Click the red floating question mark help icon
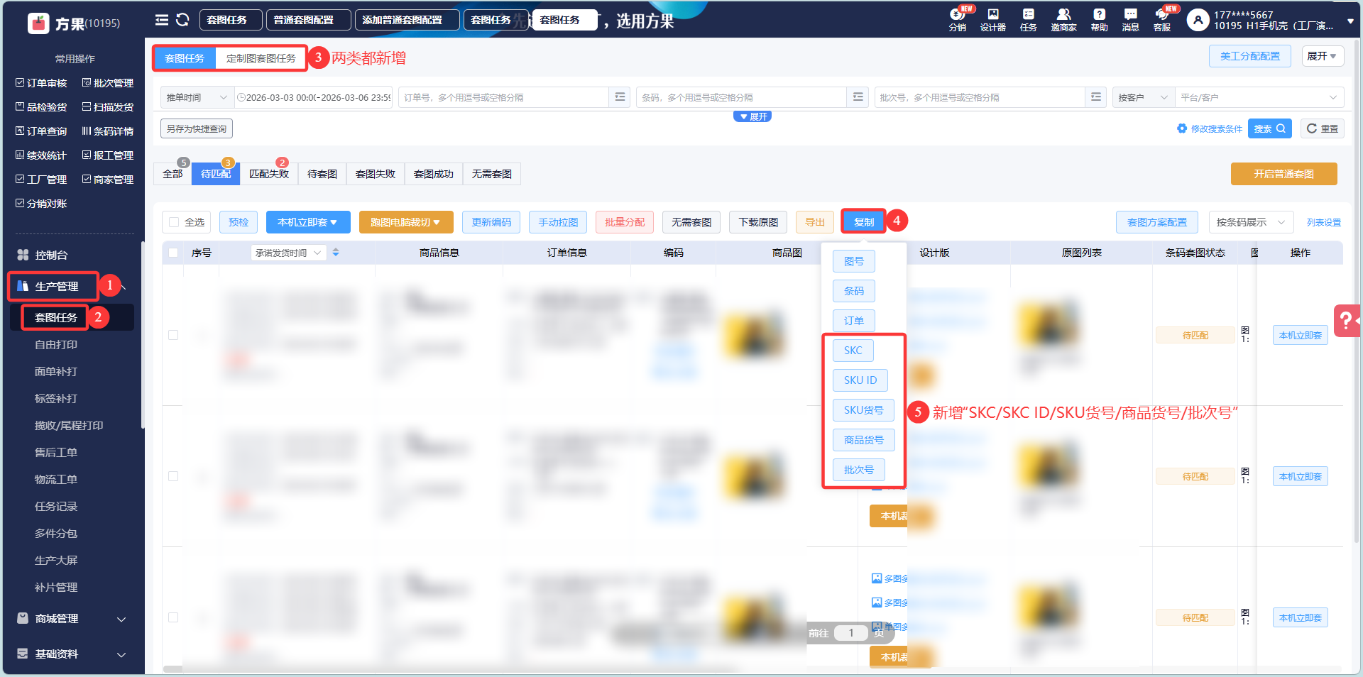 [x=1346, y=321]
